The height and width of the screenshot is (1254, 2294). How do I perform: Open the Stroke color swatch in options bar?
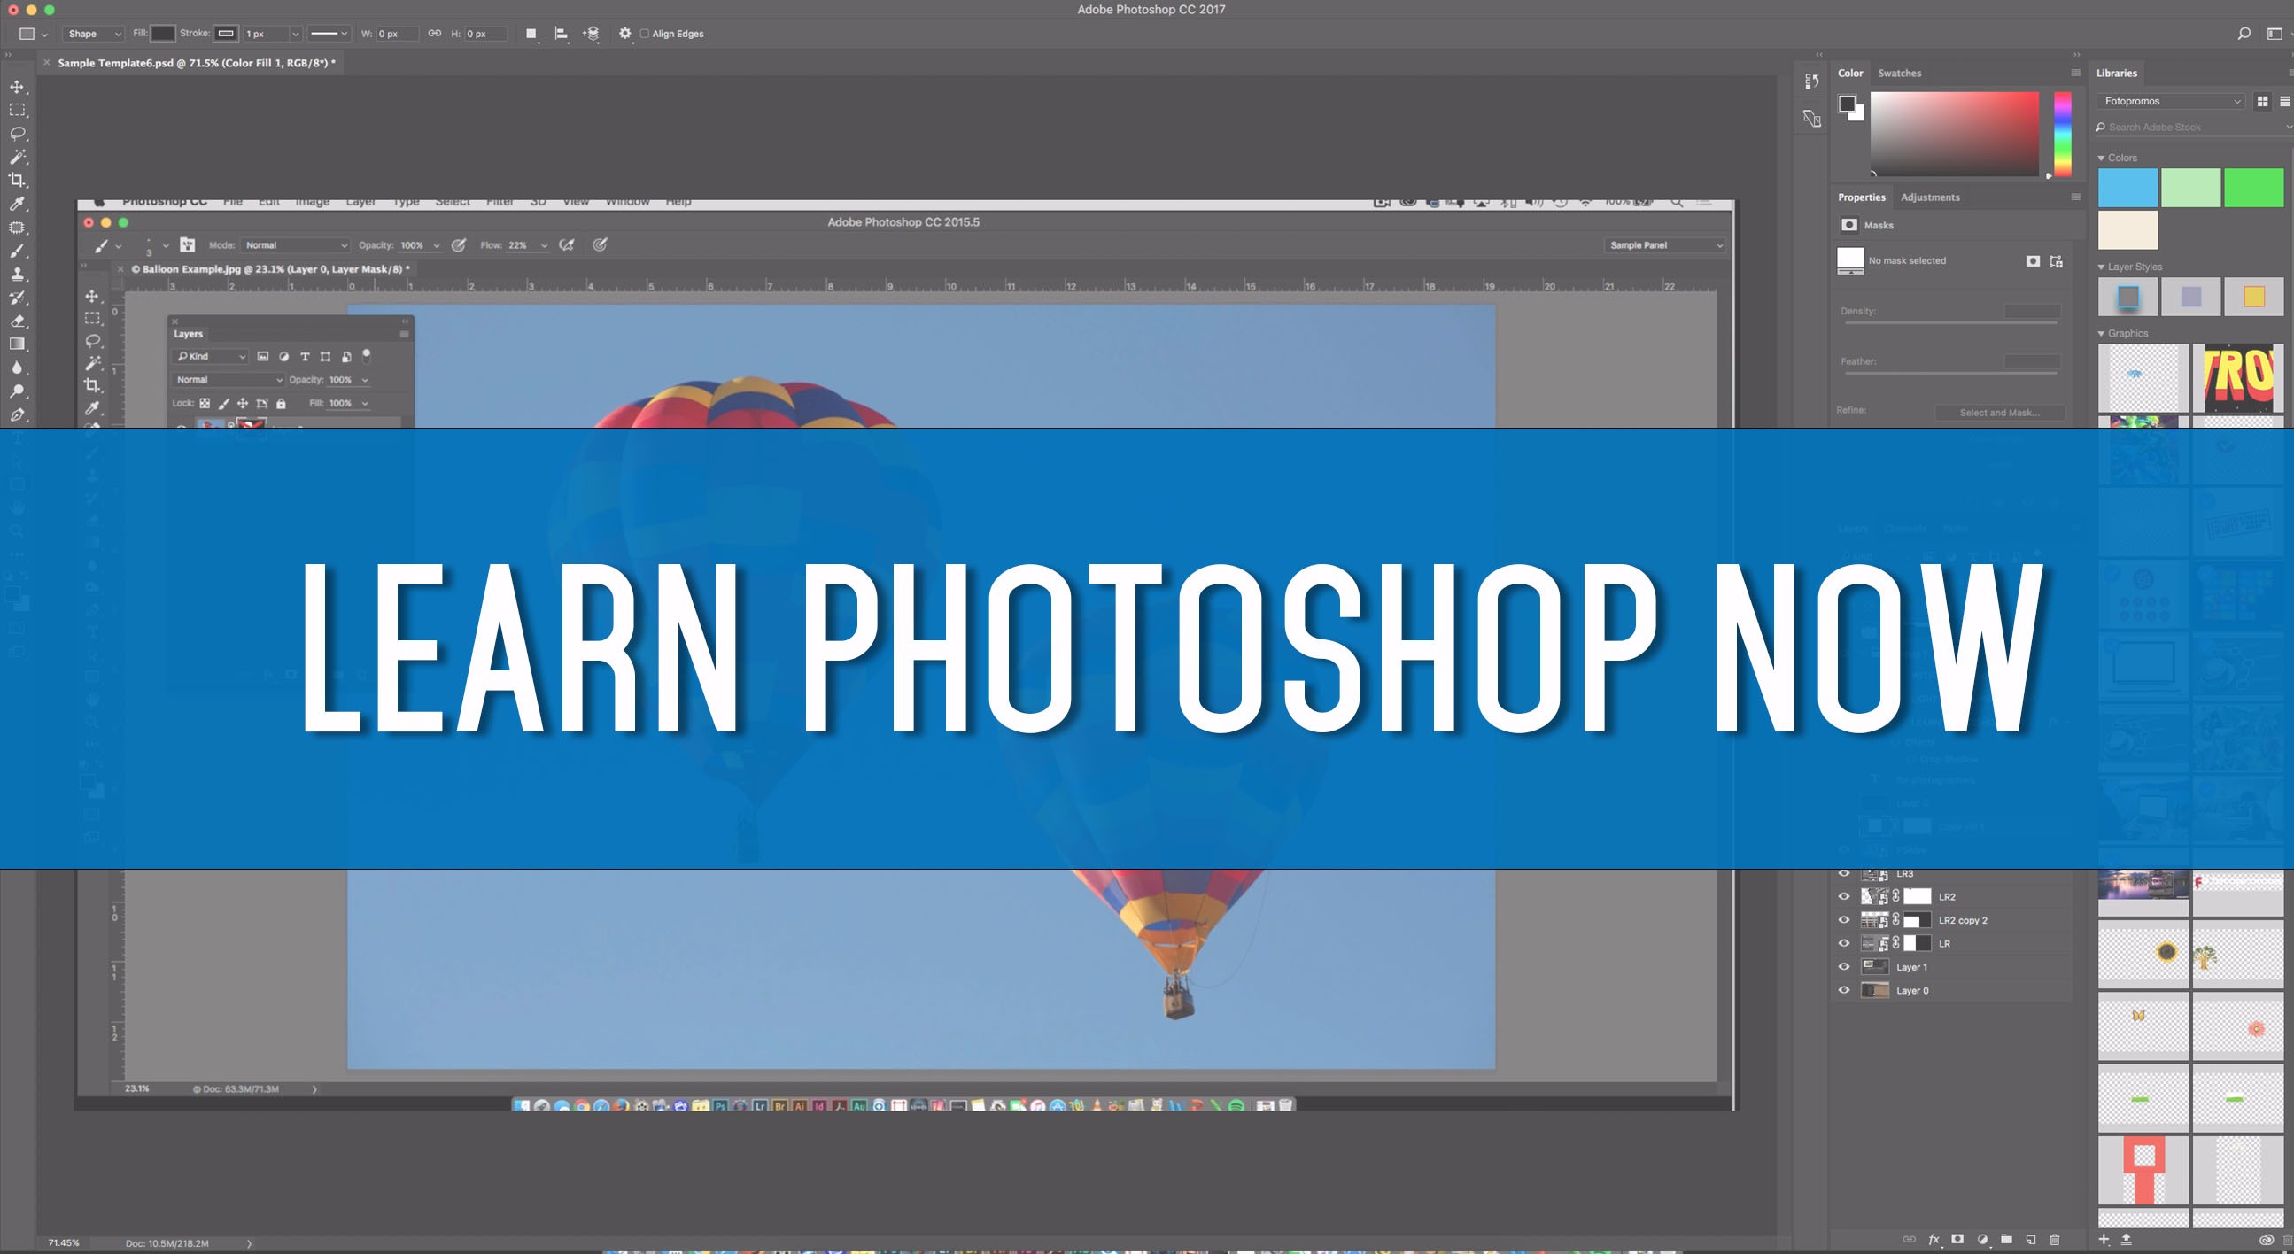pos(226,34)
